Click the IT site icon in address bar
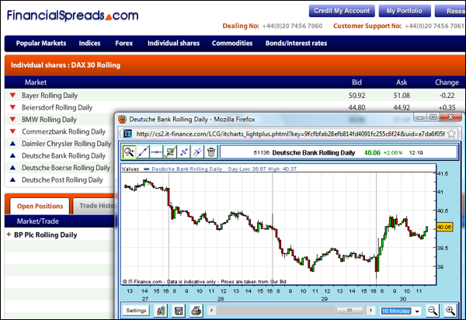The height and width of the screenshot is (320, 466). pyautogui.click(x=128, y=134)
